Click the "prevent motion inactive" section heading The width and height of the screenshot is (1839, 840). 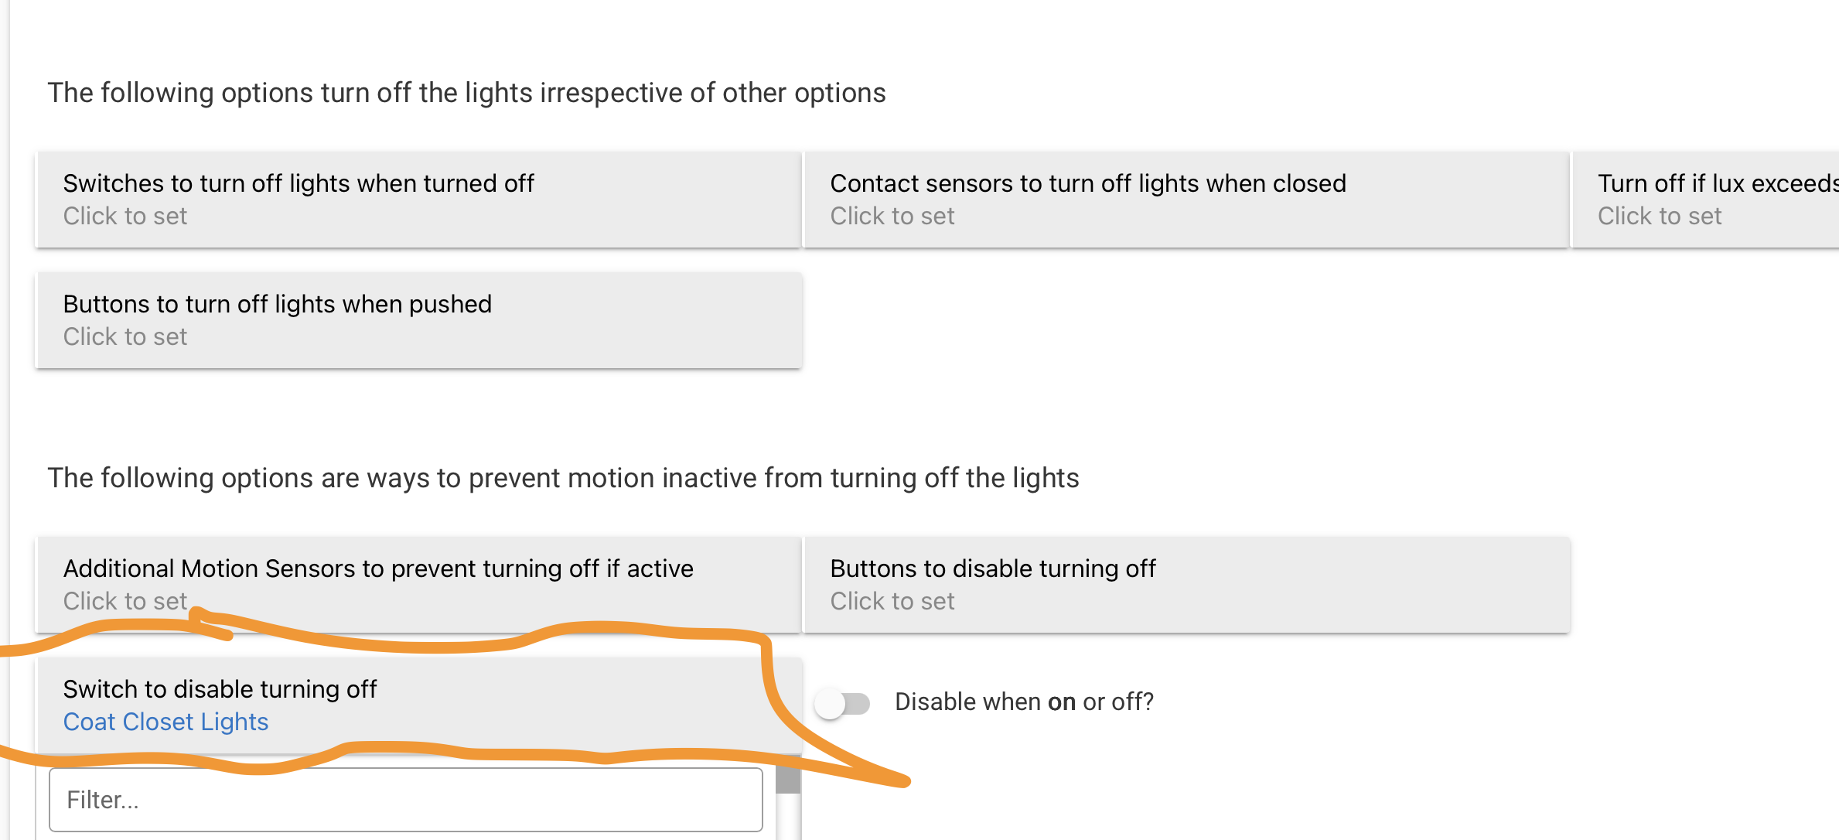tap(563, 478)
